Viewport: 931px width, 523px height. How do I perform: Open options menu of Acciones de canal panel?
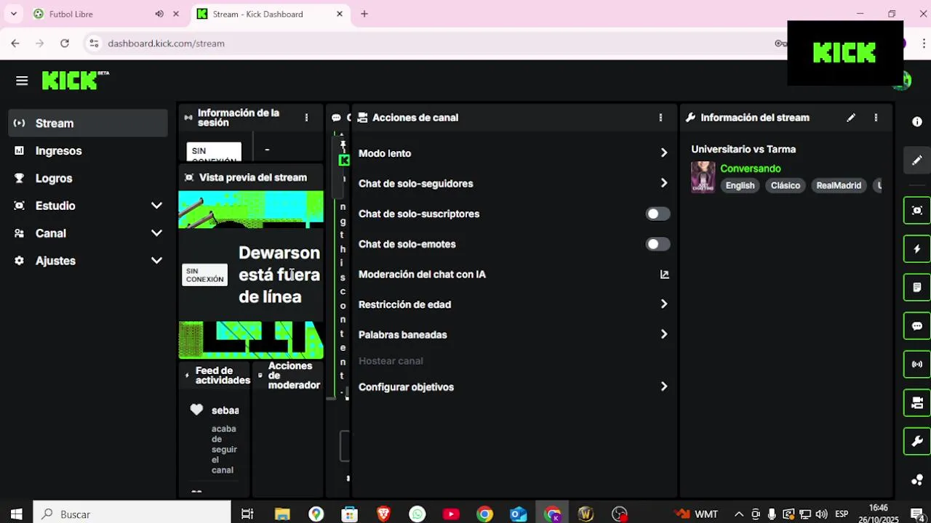coord(660,118)
